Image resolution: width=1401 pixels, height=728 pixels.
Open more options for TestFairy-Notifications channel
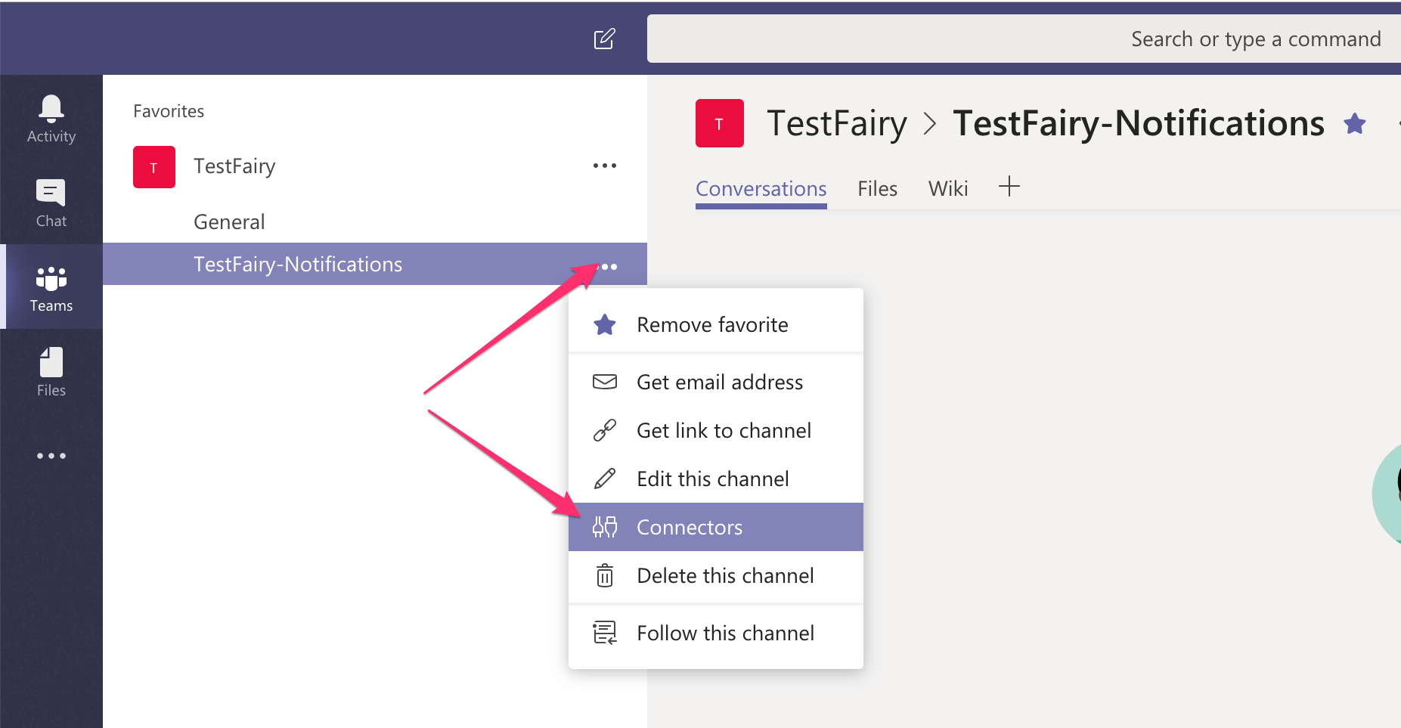(x=609, y=266)
